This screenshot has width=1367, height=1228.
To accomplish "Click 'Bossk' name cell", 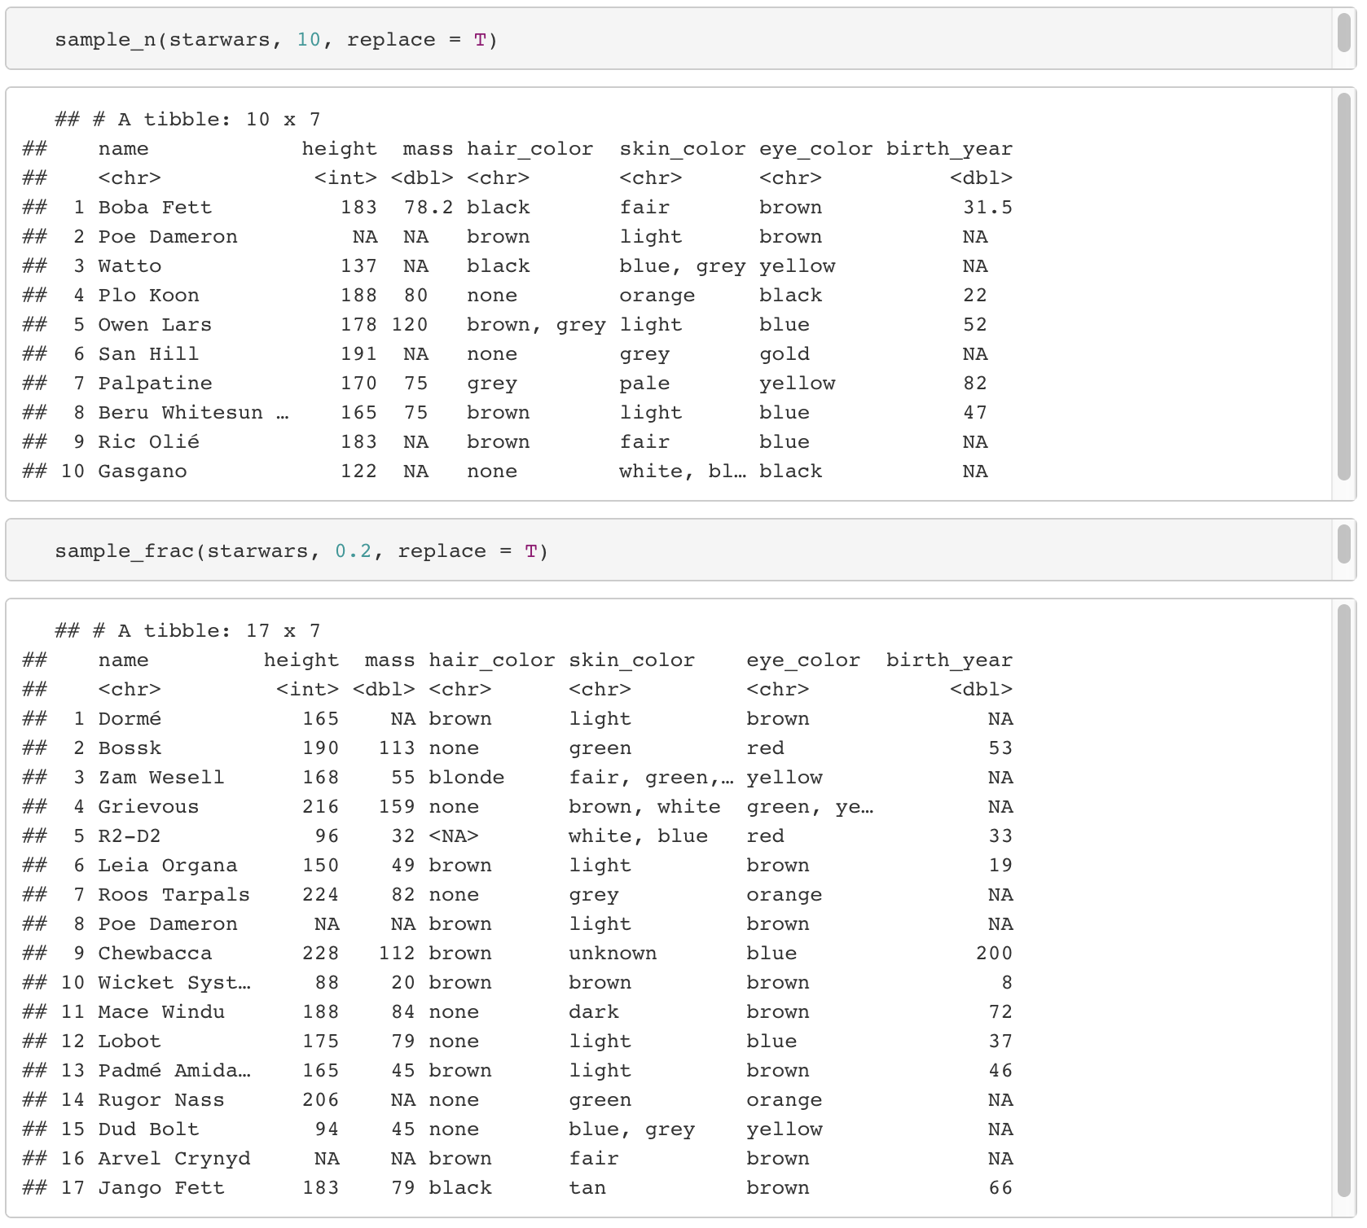I will click(130, 748).
